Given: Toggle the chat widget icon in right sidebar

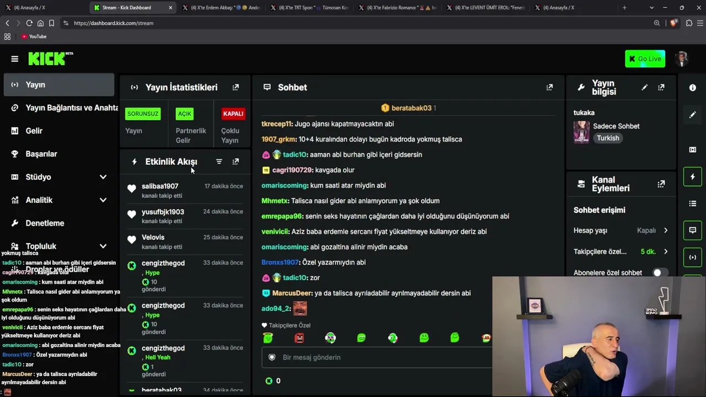Looking at the screenshot, I should pos(693,230).
